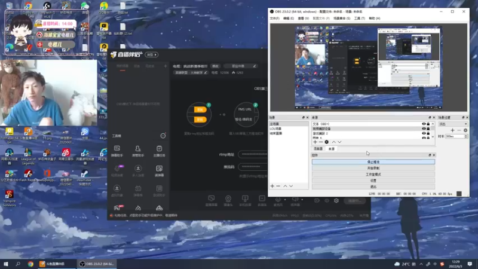Click the second orange 复制 copy button
The image size is (478, 269).
(x=200, y=120)
